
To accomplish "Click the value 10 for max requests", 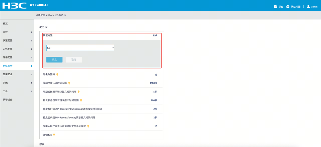I will (x=156, y=126).
